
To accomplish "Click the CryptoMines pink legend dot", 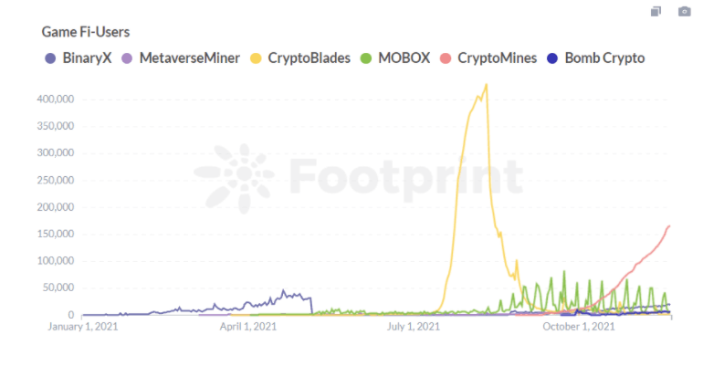I will tap(445, 58).
